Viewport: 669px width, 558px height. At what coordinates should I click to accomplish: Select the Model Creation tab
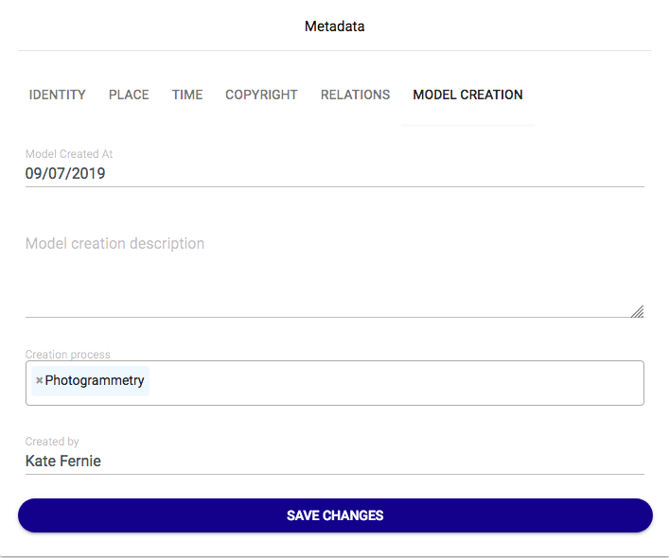(x=467, y=95)
